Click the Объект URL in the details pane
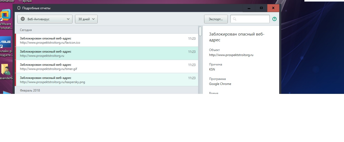 pos(231,55)
